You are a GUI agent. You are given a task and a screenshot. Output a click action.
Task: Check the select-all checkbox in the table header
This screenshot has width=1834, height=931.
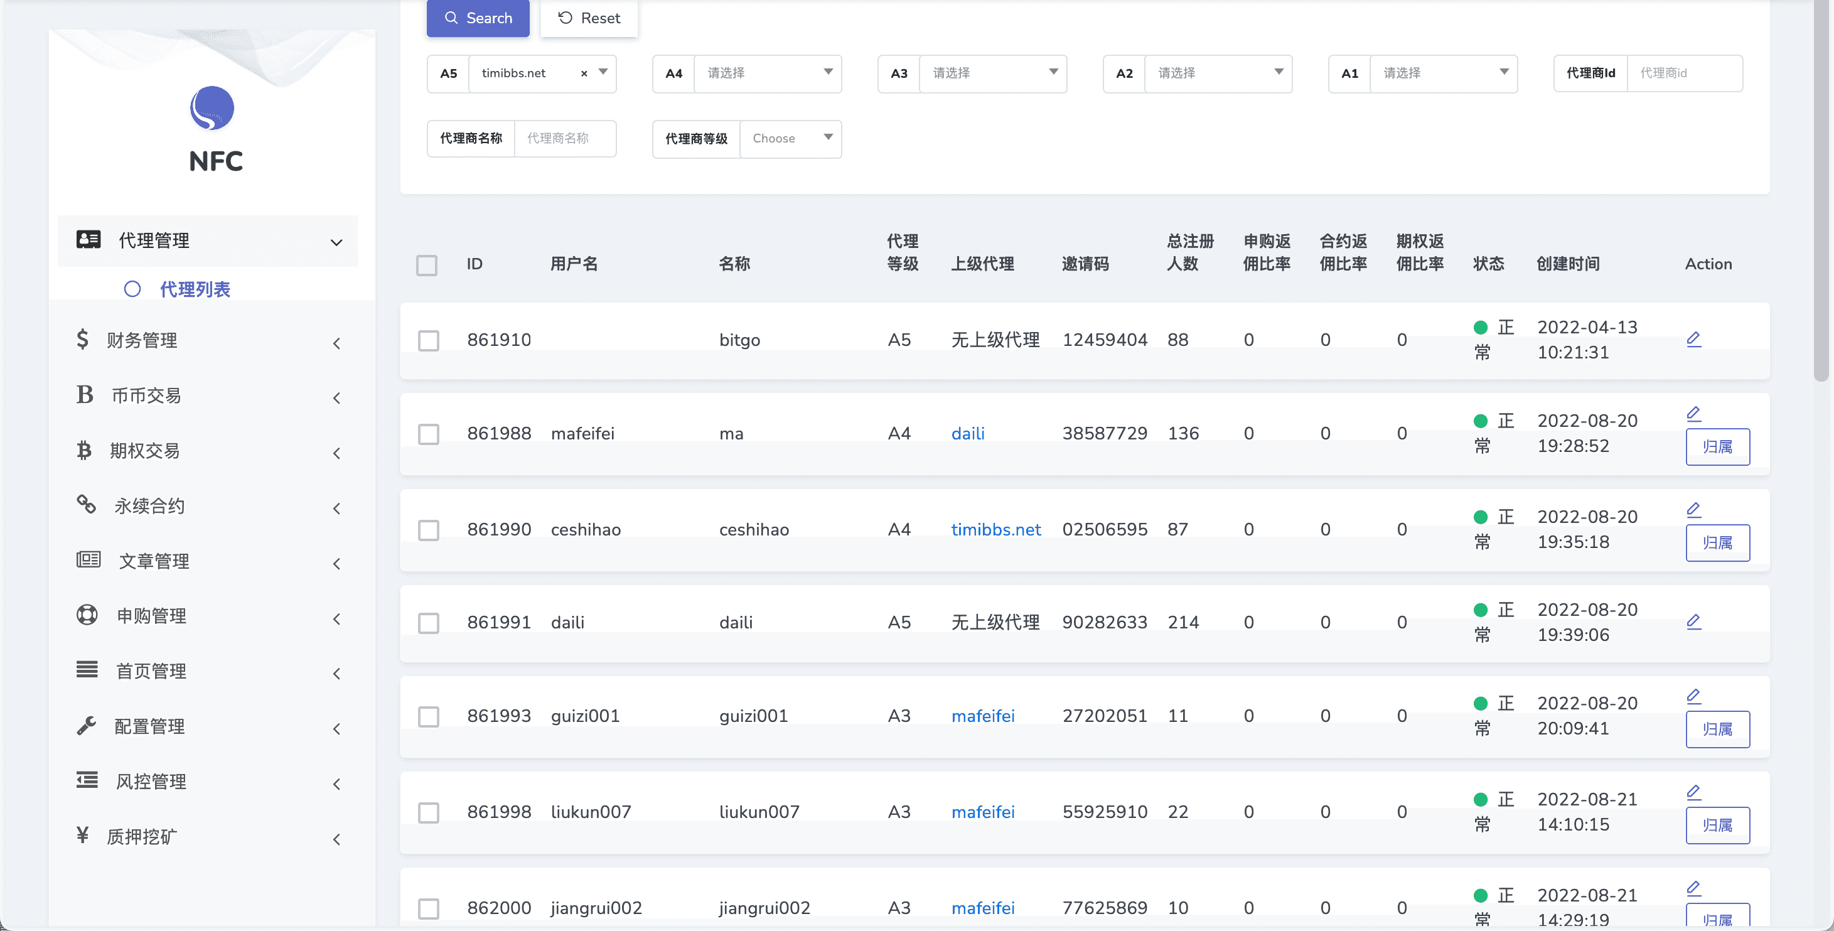426,265
